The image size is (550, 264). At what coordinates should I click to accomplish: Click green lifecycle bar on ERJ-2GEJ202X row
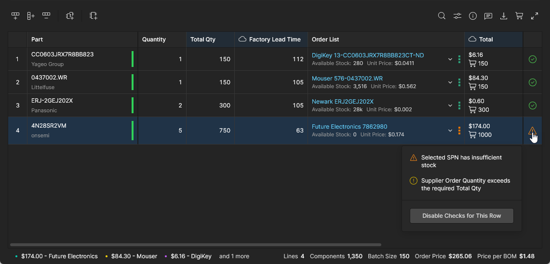[x=133, y=105]
